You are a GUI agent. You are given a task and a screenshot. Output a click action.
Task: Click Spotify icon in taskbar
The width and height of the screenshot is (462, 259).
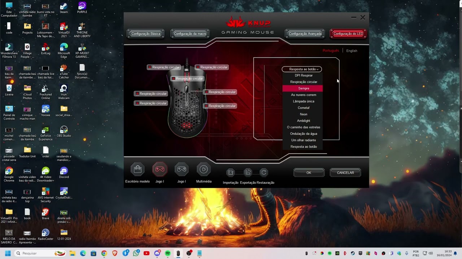click(167, 253)
